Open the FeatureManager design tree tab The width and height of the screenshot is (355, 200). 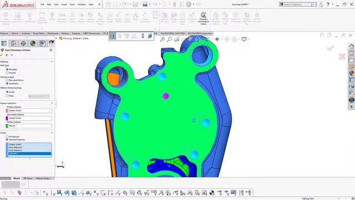(x=4, y=43)
